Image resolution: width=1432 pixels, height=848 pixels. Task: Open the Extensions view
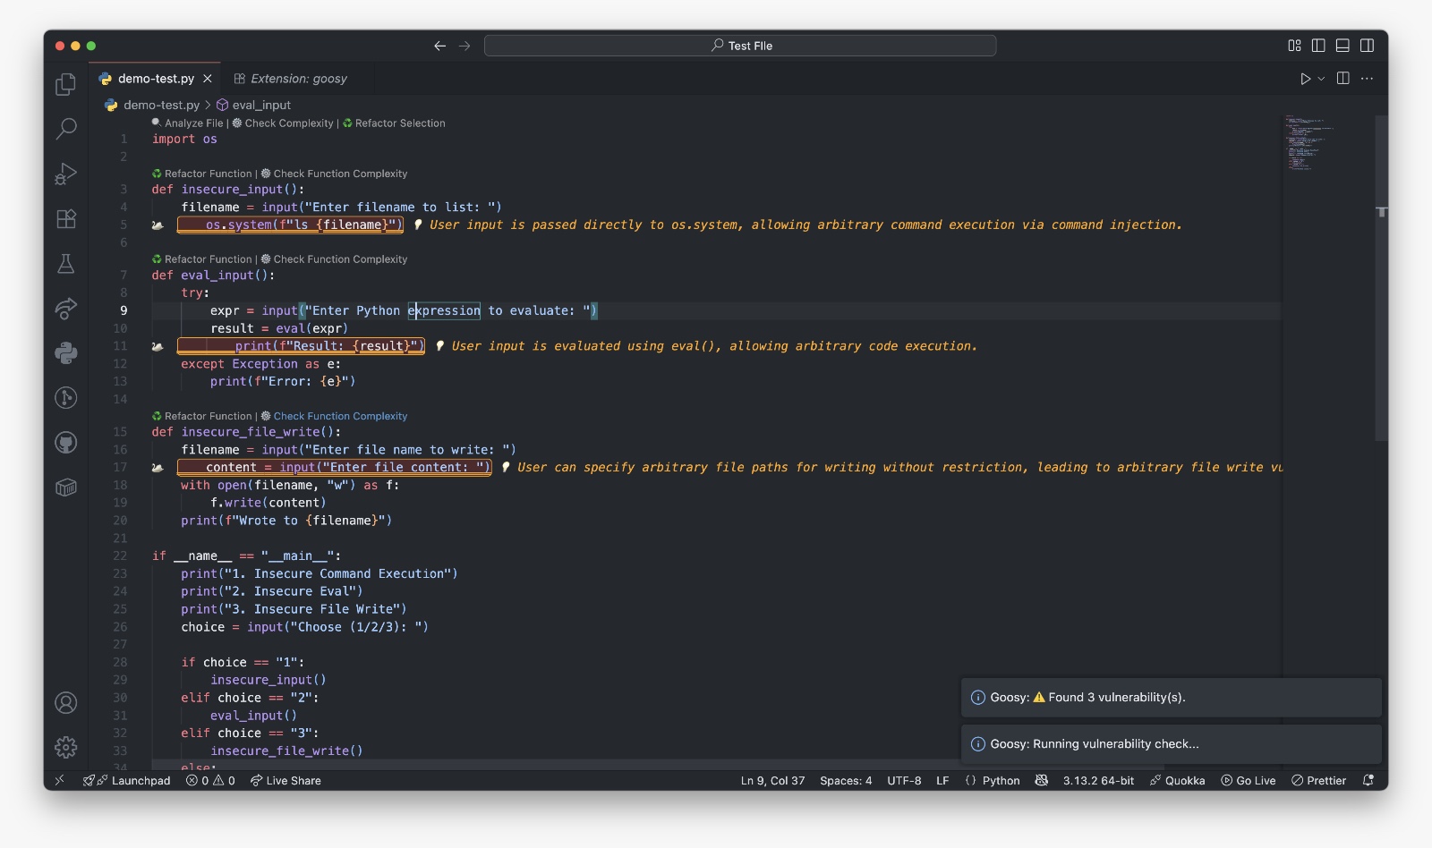[x=65, y=218]
